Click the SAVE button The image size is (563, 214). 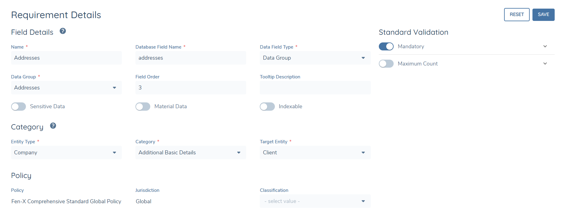click(543, 15)
